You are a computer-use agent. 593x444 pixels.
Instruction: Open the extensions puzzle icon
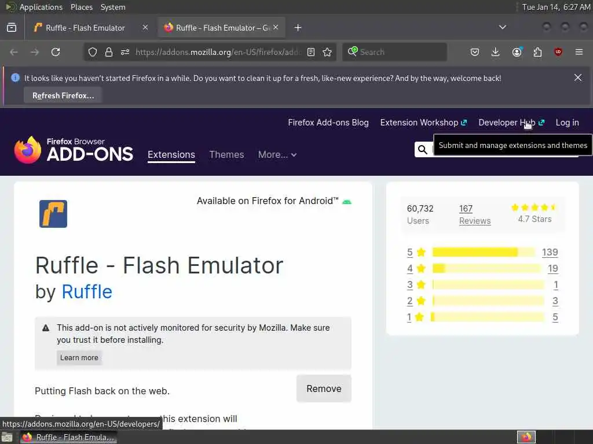pyautogui.click(x=537, y=52)
